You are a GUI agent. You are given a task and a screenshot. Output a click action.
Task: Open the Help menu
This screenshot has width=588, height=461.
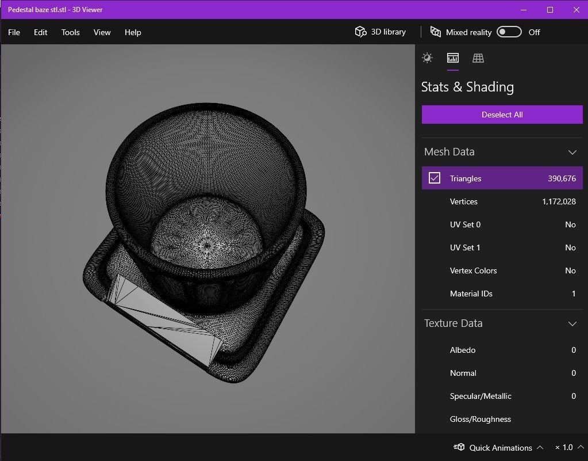point(133,32)
